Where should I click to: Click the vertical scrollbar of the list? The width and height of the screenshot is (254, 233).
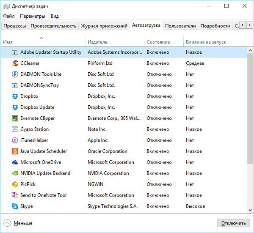[x=250, y=127]
